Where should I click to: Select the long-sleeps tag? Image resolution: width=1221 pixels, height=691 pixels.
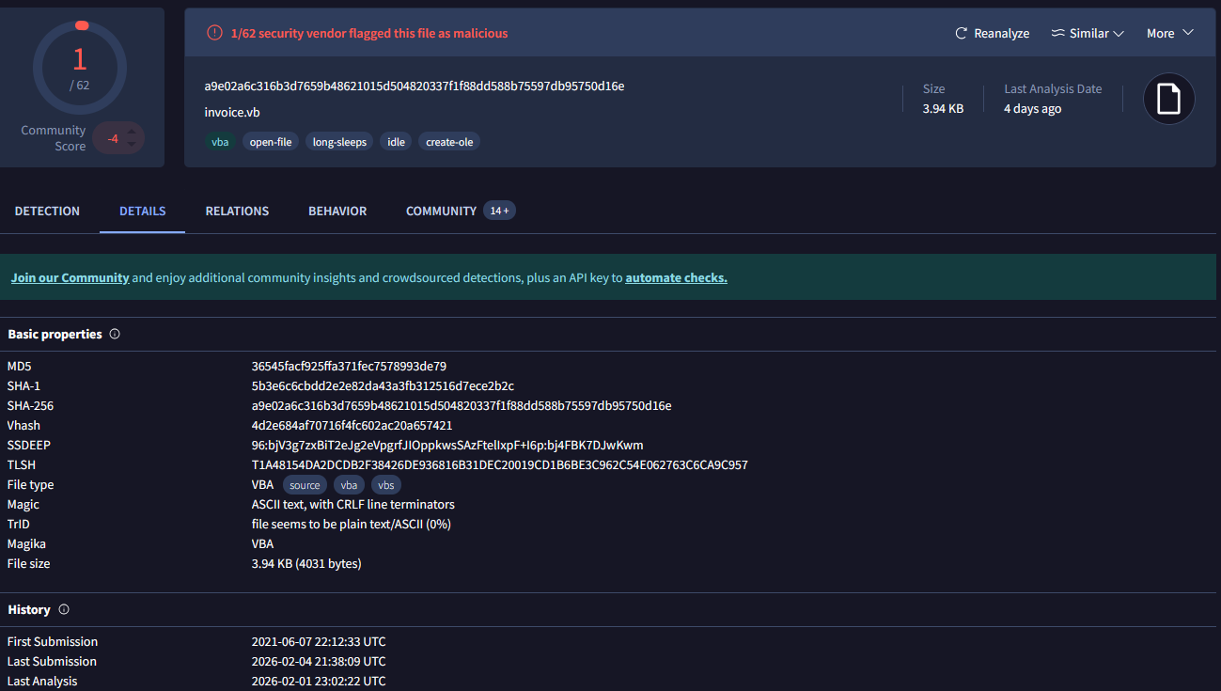coord(339,142)
